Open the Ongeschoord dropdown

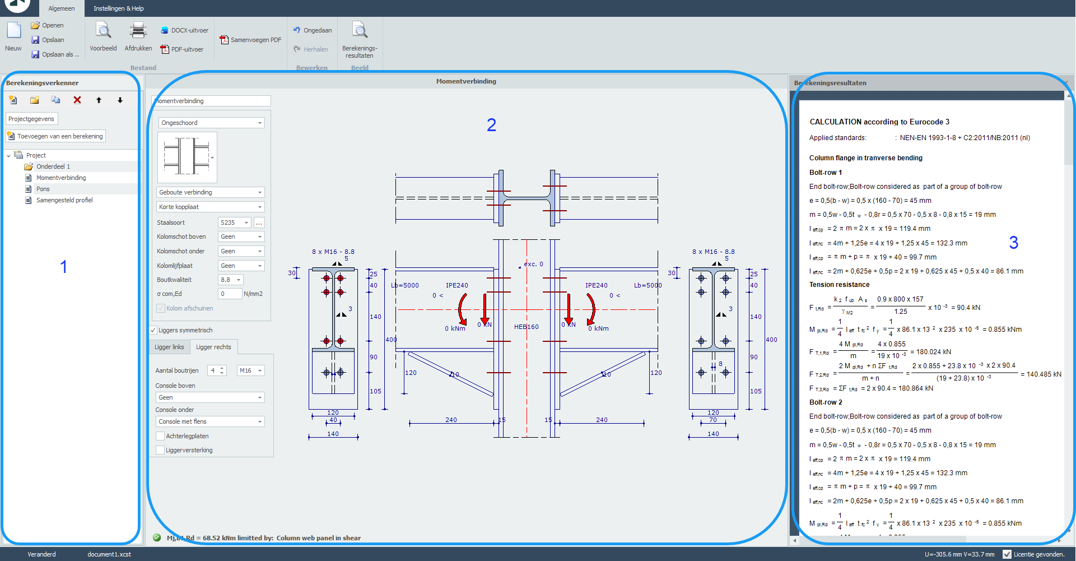pos(211,123)
